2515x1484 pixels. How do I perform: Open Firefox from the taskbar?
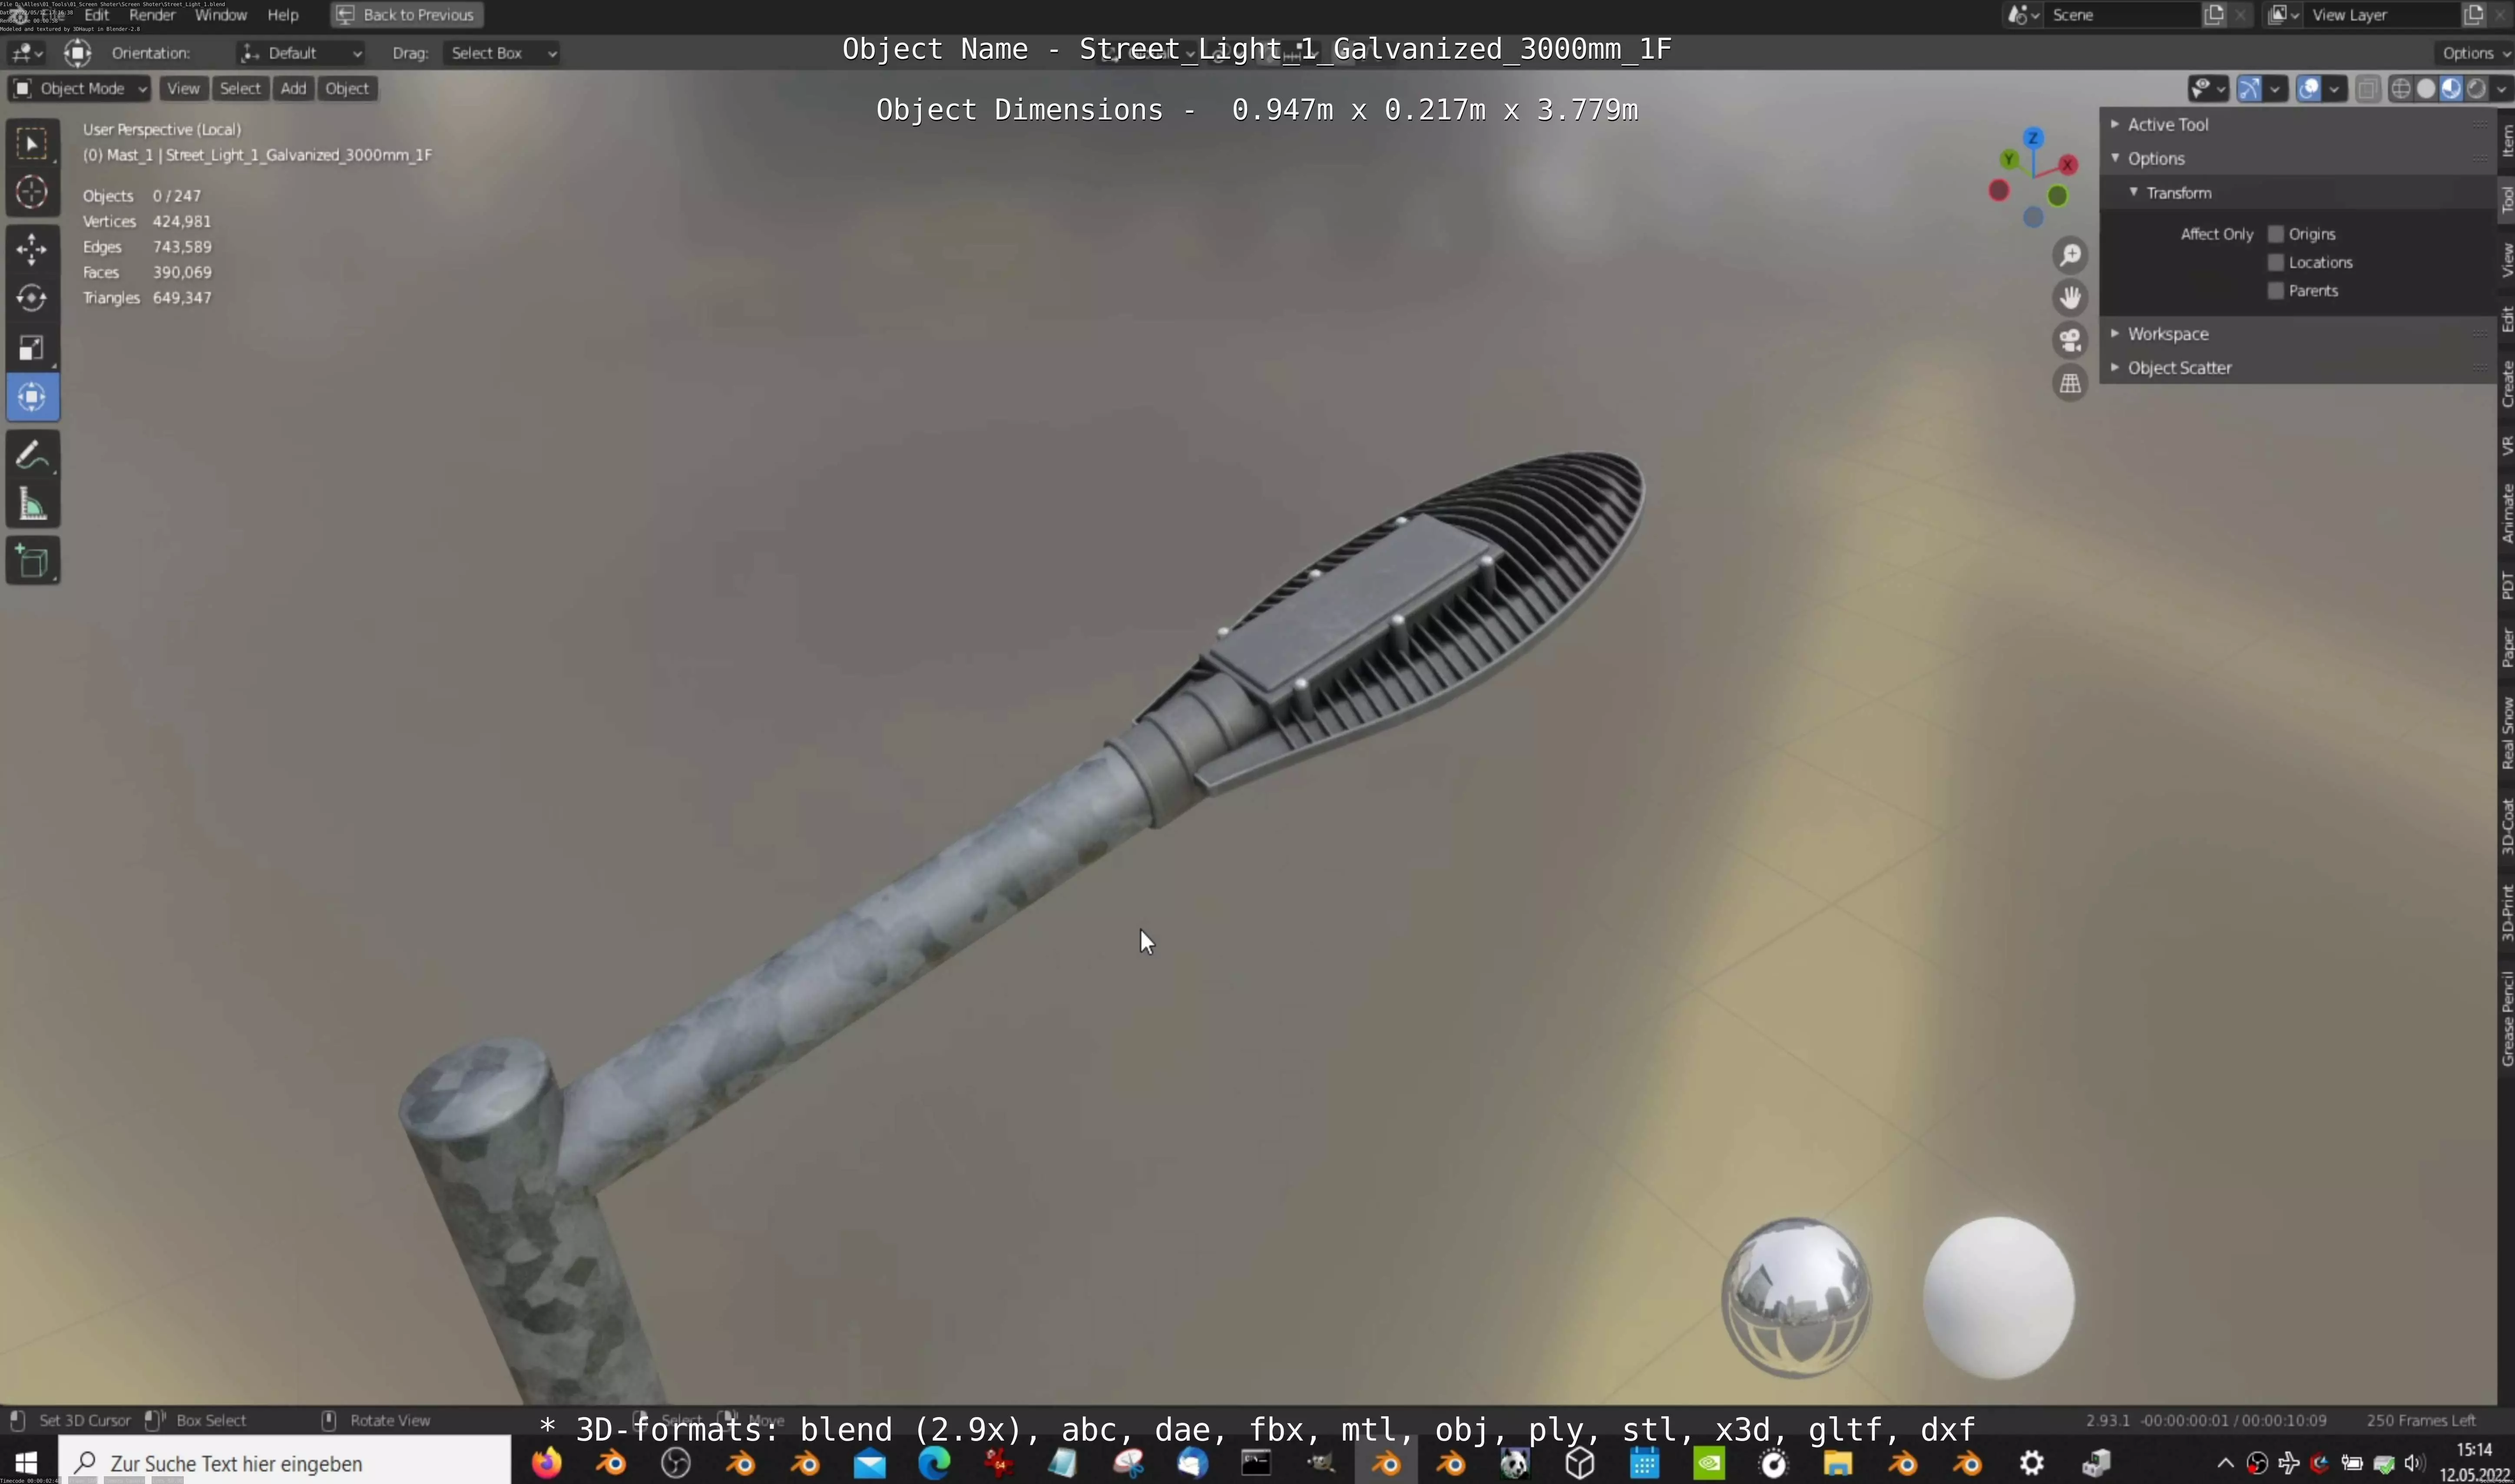pyautogui.click(x=546, y=1463)
